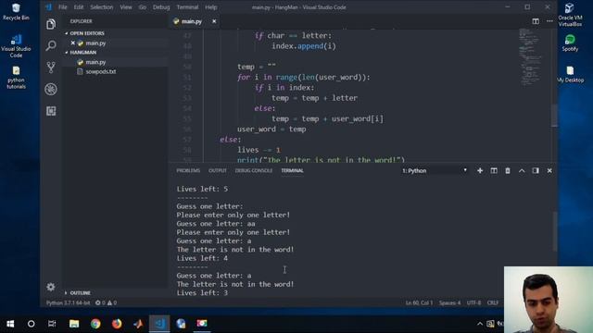Click 'Lives left: 3' terminal output line
Screen dimensions: 593x333
[202, 293]
